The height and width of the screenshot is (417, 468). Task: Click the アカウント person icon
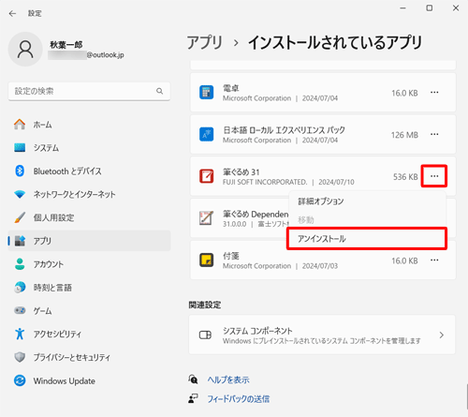point(20,264)
